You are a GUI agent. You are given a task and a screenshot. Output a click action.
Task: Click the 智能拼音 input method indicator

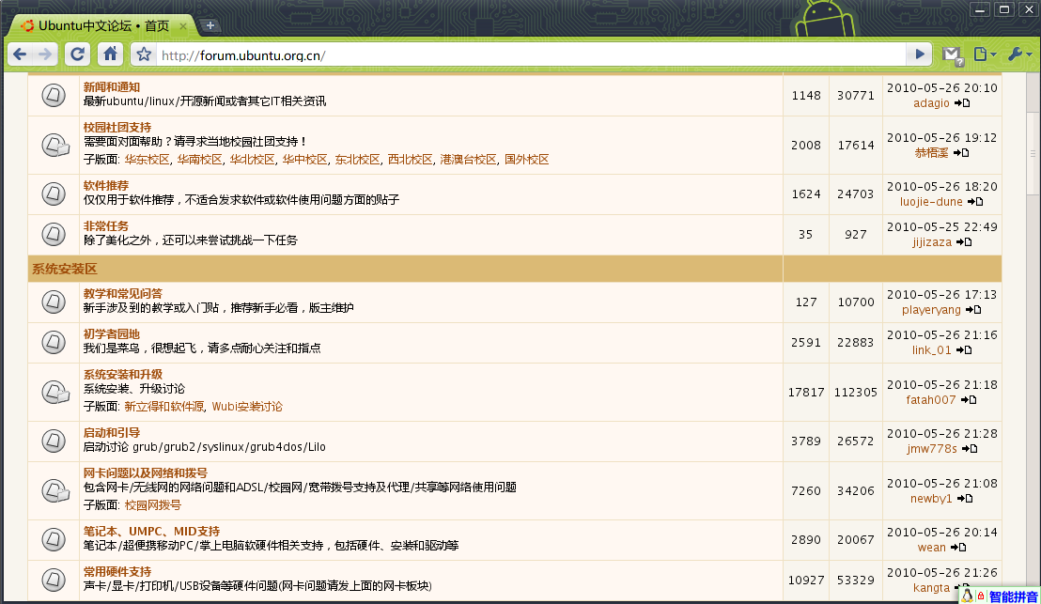click(x=1013, y=596)
